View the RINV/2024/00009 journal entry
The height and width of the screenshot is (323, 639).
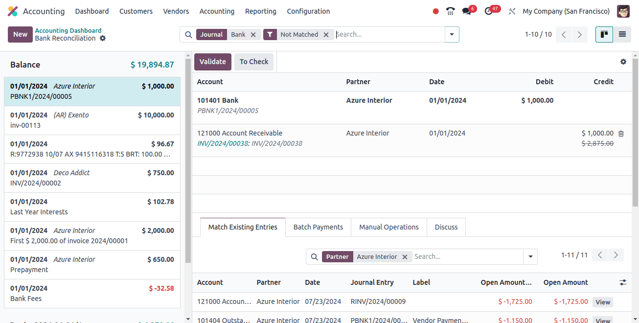603,302
